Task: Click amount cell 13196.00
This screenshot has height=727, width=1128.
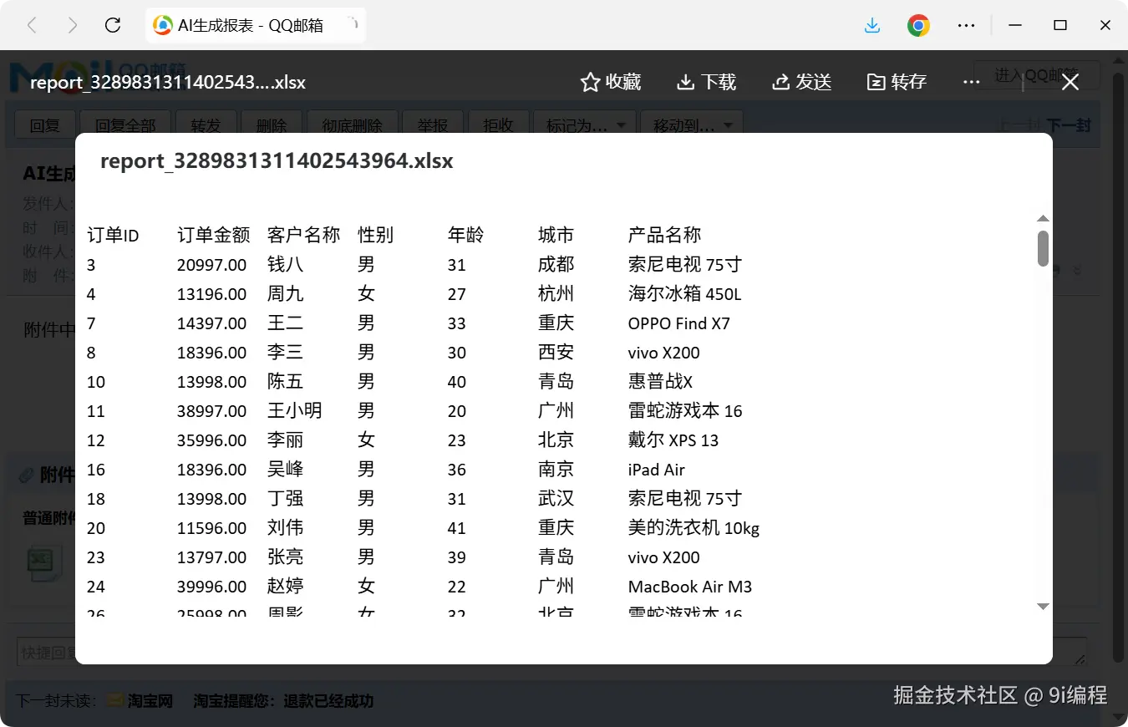Action: (x=211, y=294)
